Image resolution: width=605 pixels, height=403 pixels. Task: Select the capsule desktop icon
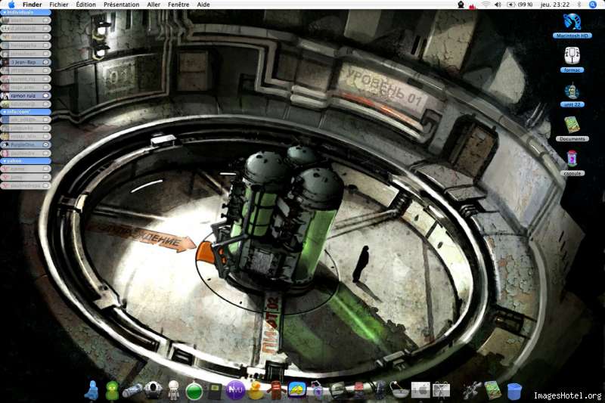pos(572,163)
